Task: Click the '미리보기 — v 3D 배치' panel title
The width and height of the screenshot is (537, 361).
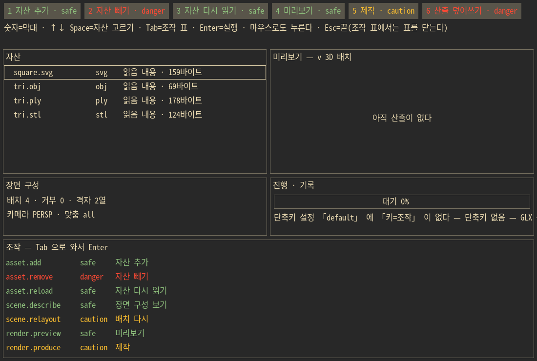Action: (312, 57)
